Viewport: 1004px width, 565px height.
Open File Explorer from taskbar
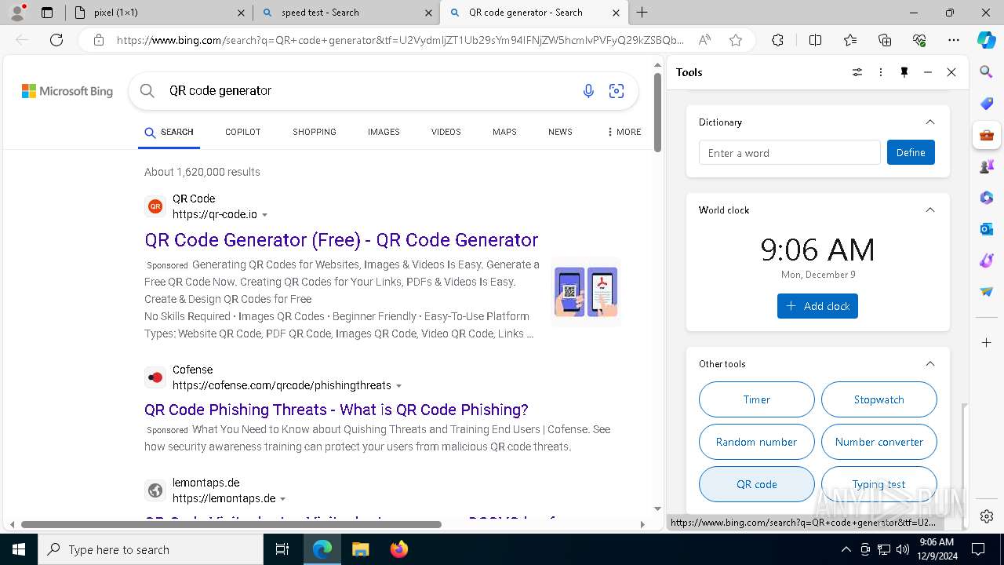pos(360,549)
